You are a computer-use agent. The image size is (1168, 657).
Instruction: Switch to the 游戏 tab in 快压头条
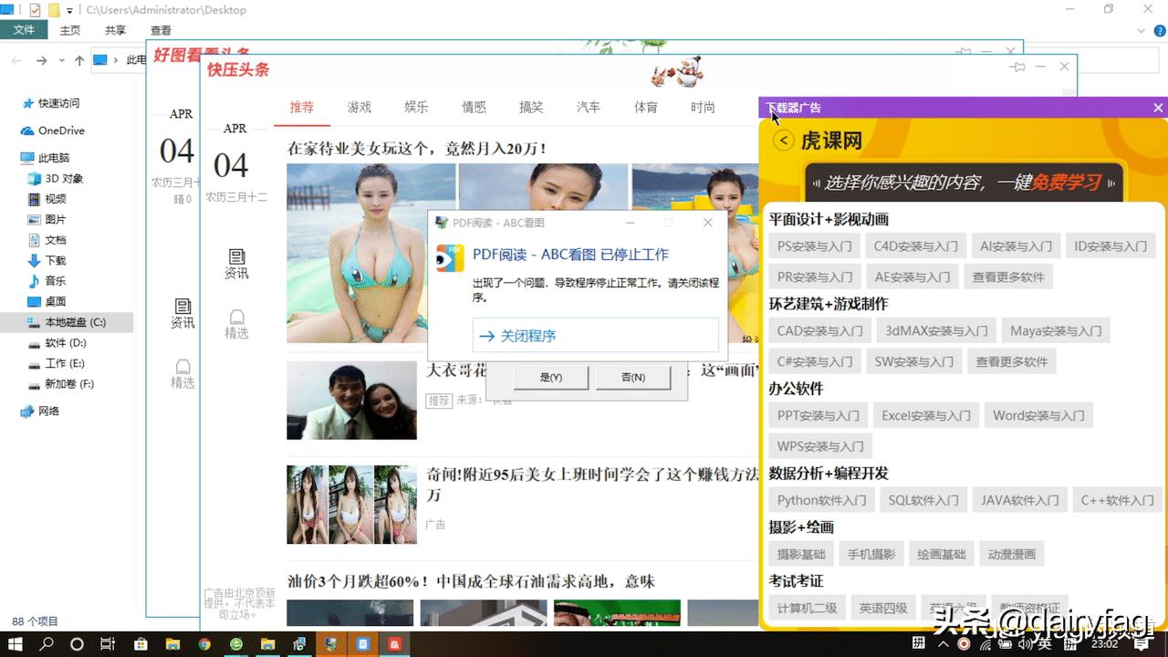[x=359, y=107]
